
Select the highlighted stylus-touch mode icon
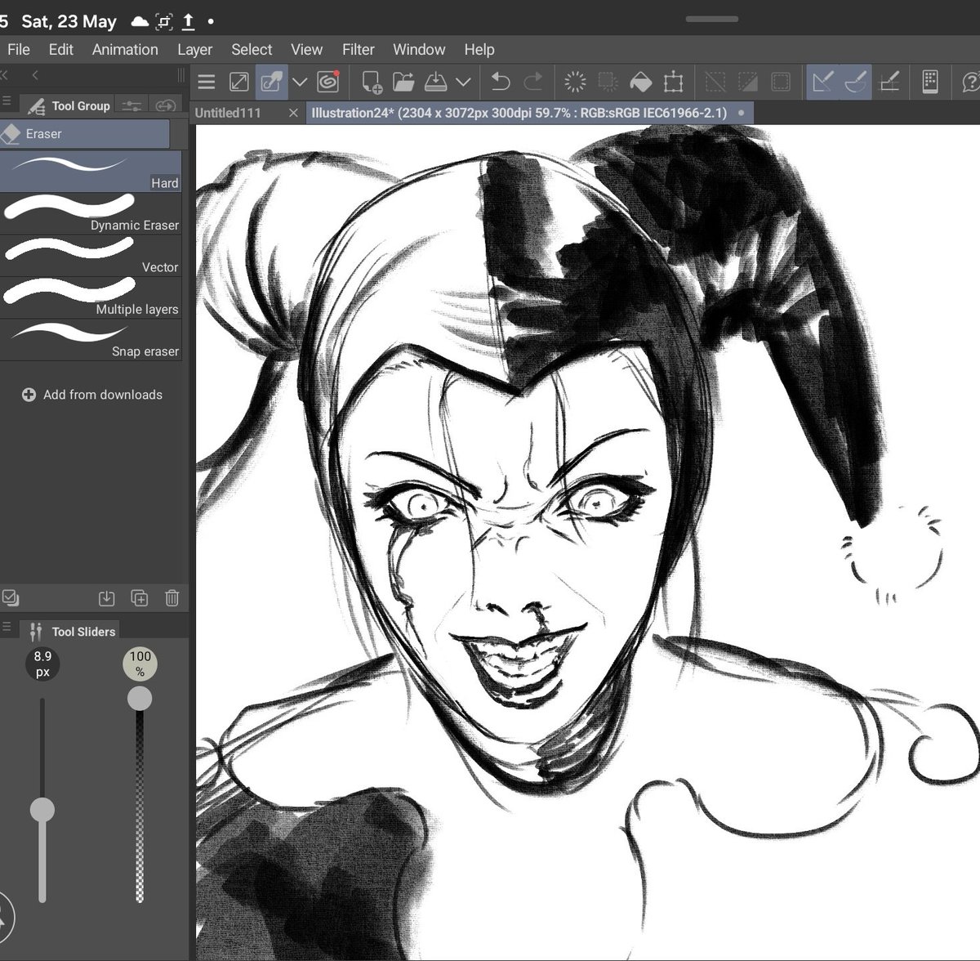(271, 82)
